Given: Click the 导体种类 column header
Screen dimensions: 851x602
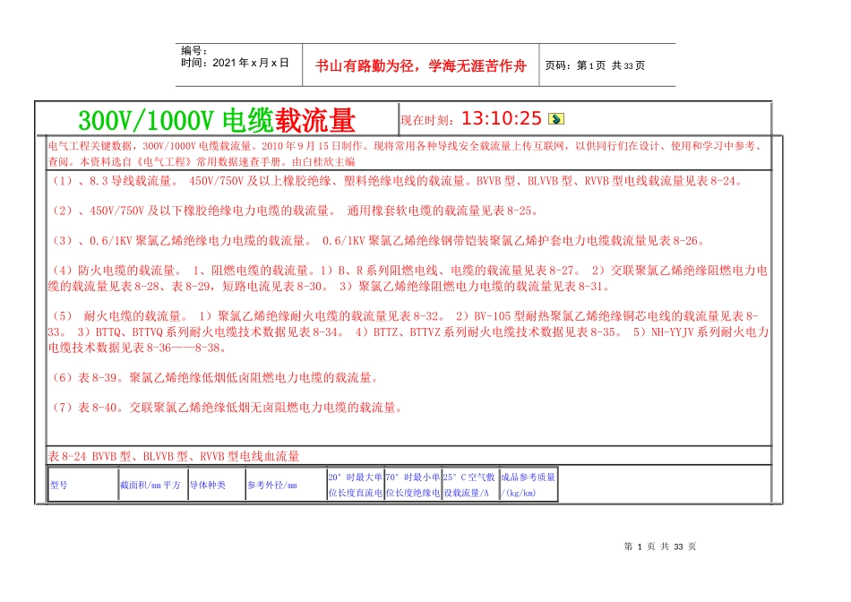Looking at the screenshot, I should pos(217,485).
